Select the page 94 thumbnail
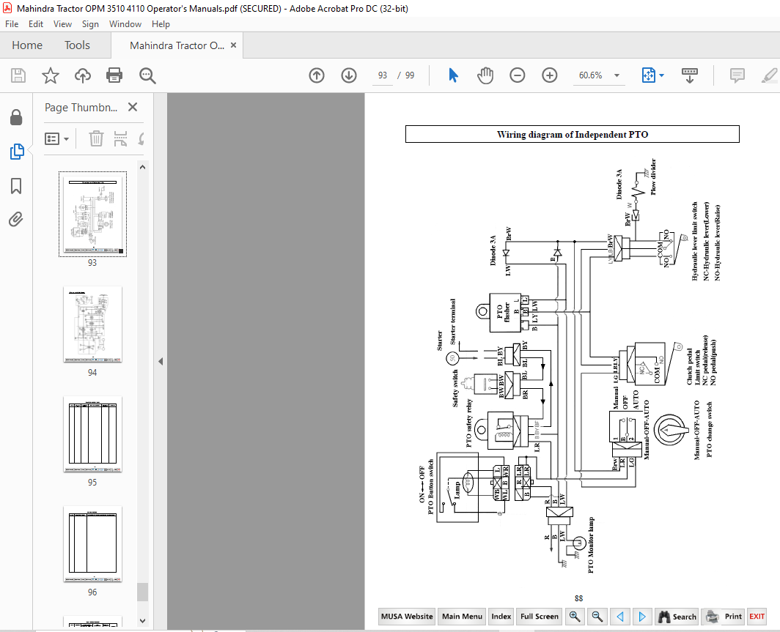Viewport: 780px width, 632px height. [x=92, y=324]
